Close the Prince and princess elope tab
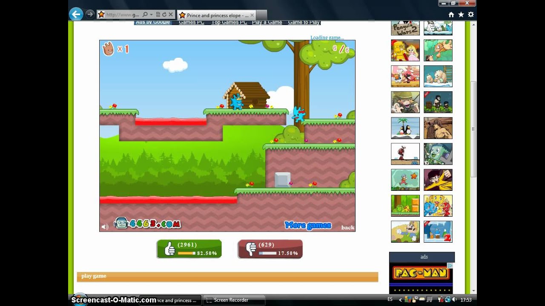Viewport: 545px width, 306px height. pos(252,15)
